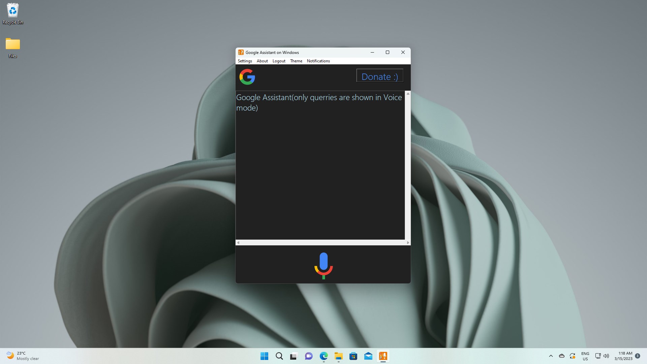Open the volume control in tray
Image resolution: width=647 pixels, height=364 pixels.
pos(606,356)
